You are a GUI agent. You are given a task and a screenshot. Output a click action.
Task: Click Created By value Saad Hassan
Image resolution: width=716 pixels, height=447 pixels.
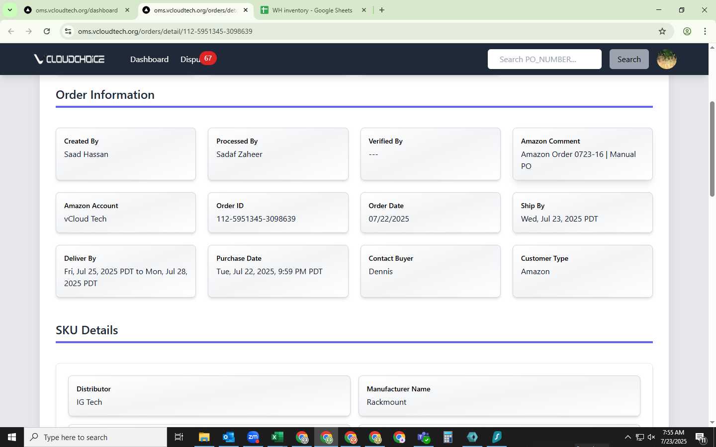pyautogui.click(x=86, y=154)
